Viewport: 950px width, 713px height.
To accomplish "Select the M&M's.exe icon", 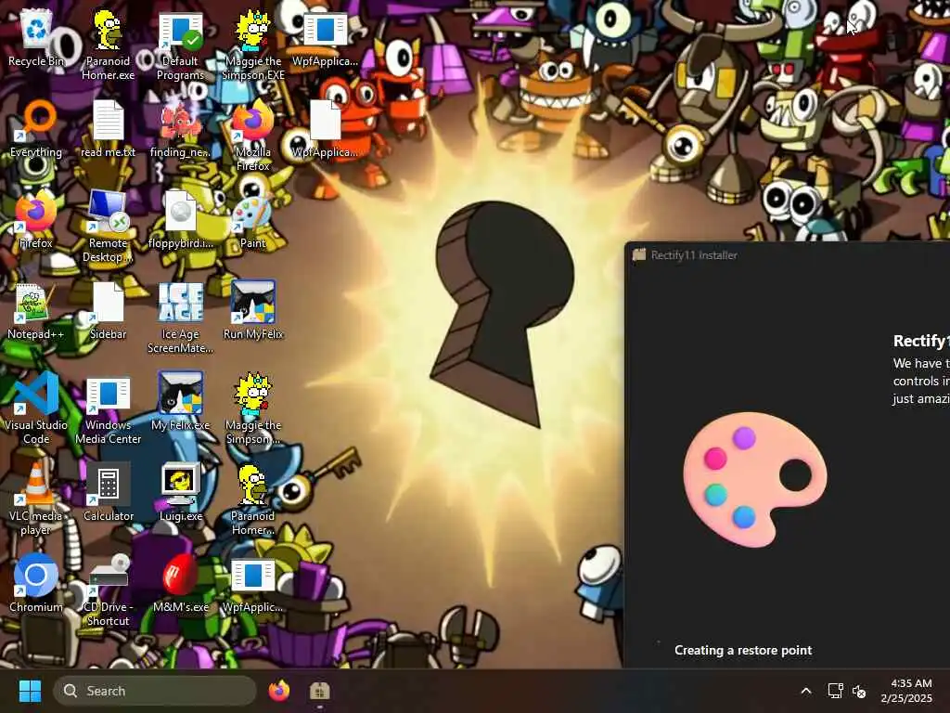I will pos(180,585).
